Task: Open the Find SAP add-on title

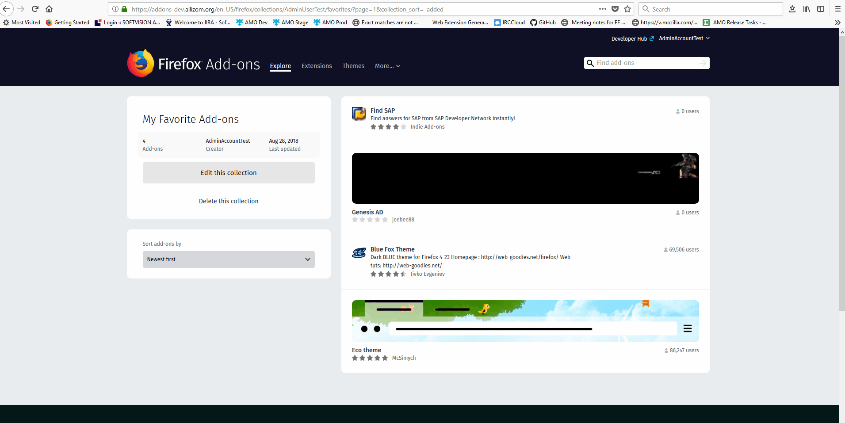Action: 382,111
